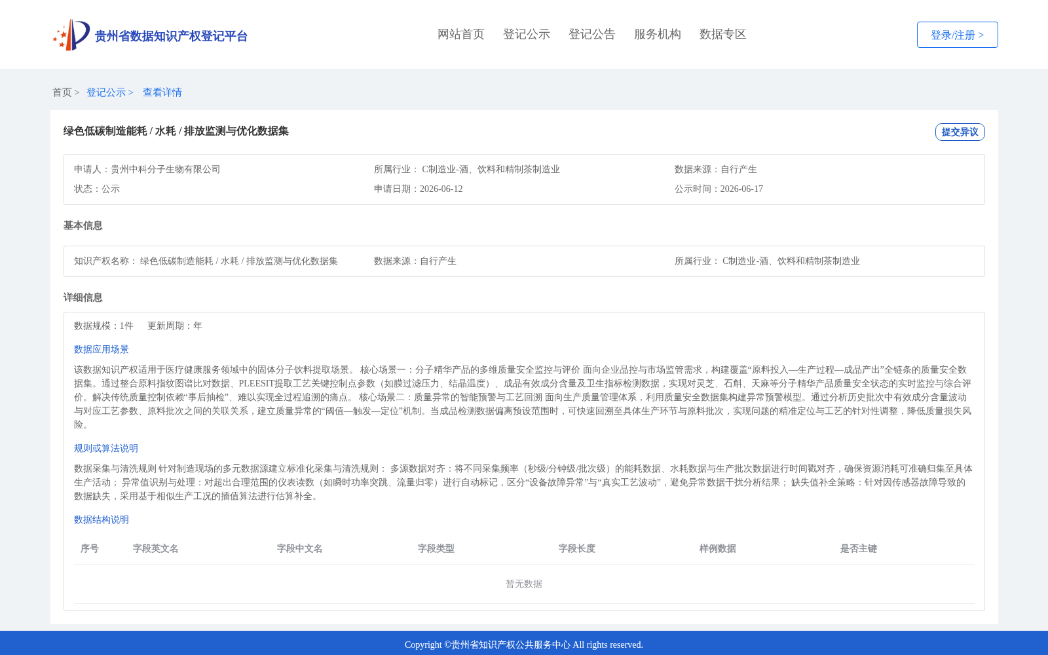Click 数据来源：自行产生 in basic info box
This screenshot has height=655, width=1048.
pyautogui.click(x=415, y=261)
